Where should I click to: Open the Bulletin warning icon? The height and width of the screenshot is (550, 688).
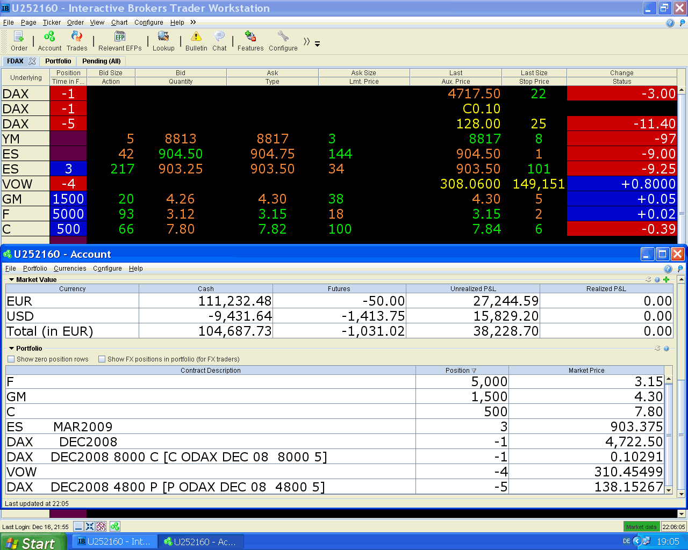coord(196,41)
